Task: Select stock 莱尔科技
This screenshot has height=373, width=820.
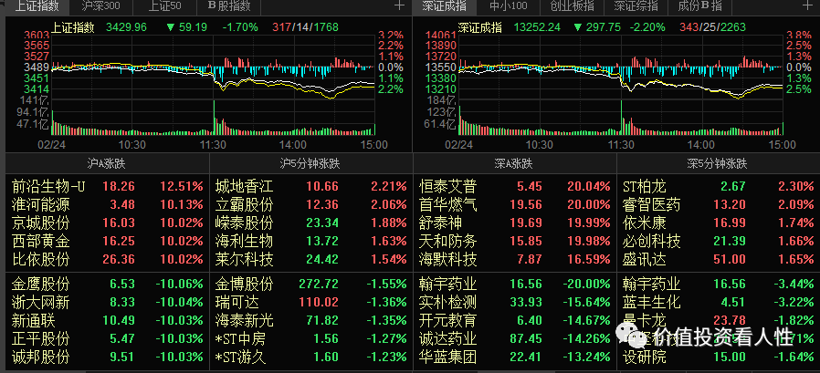Action: (310, 260)
